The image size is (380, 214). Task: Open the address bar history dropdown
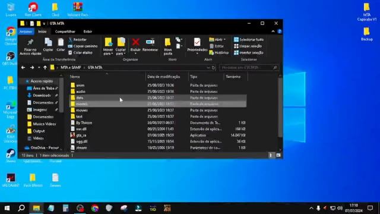tap(208, 68)
